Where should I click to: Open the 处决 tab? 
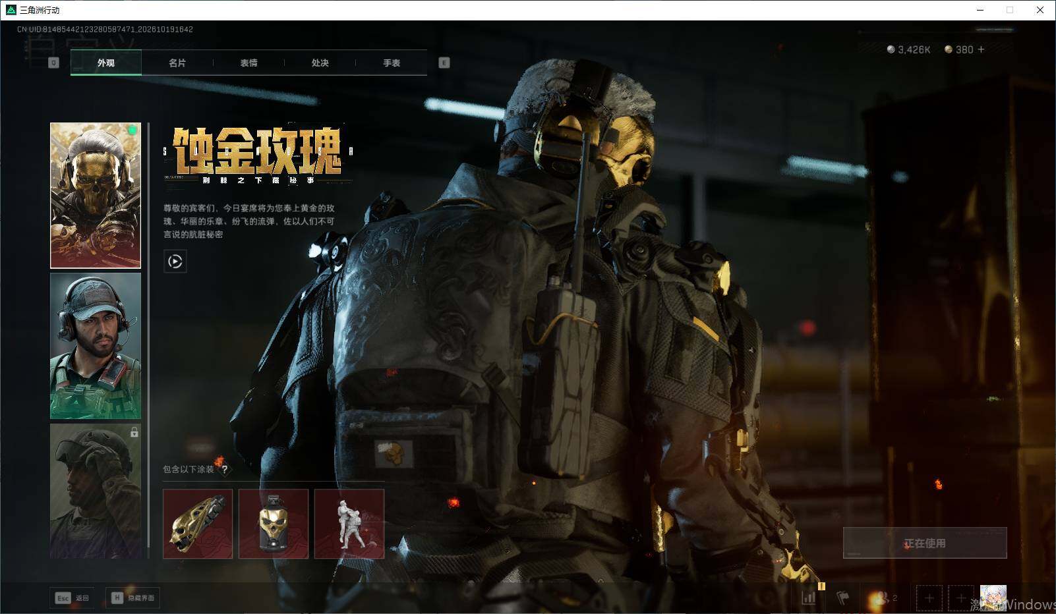[x=320, y=63]
